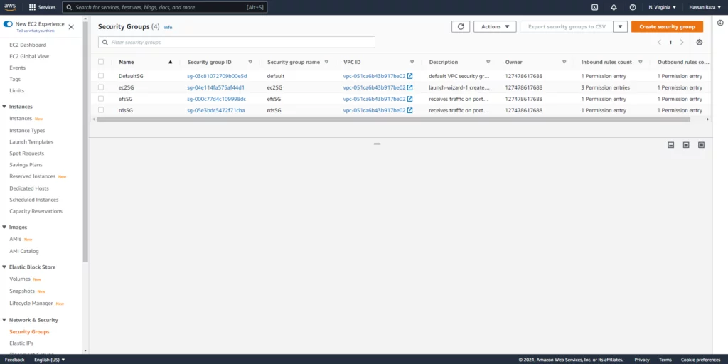The height and width of the screenshot is (364, 728).
Task: Open EC2 Dashboard in the sidebar
Action: [28, 45]
